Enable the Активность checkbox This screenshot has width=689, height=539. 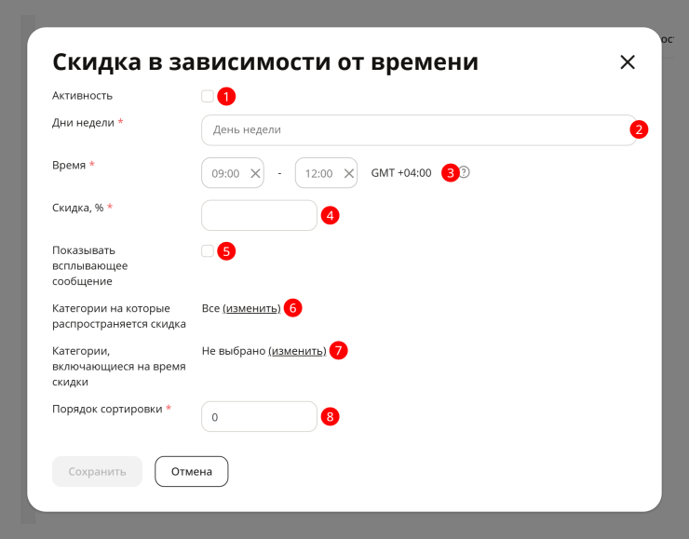coord(208,96)
